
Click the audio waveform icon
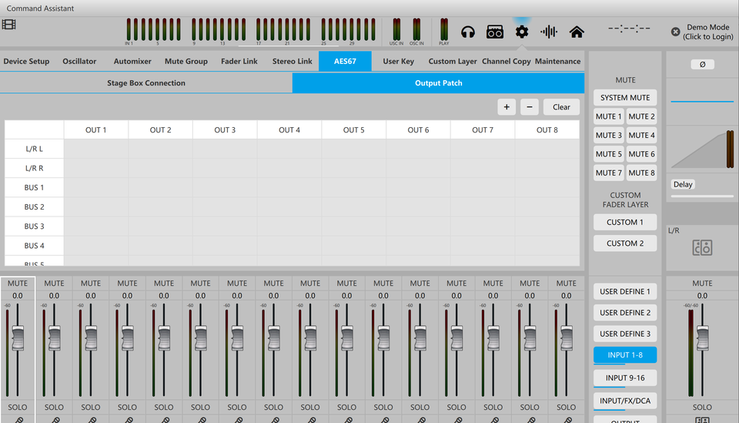(x=549, y=32)
